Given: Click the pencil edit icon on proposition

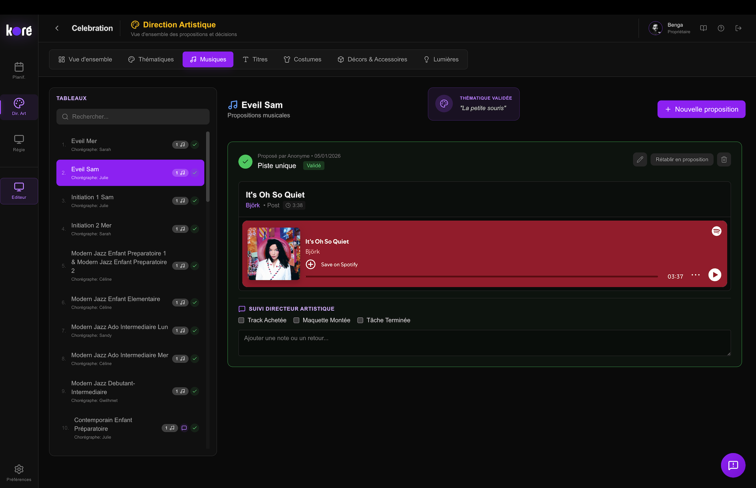Looking at the screenshot, I should pos(640,159).
